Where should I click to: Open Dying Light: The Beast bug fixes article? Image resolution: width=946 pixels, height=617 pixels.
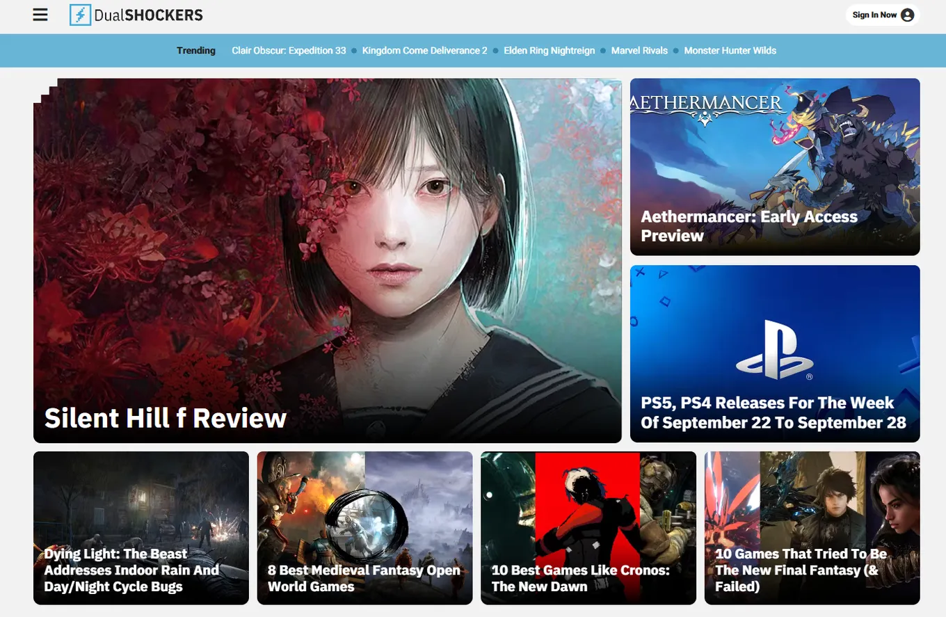click(x=131, y=570)
